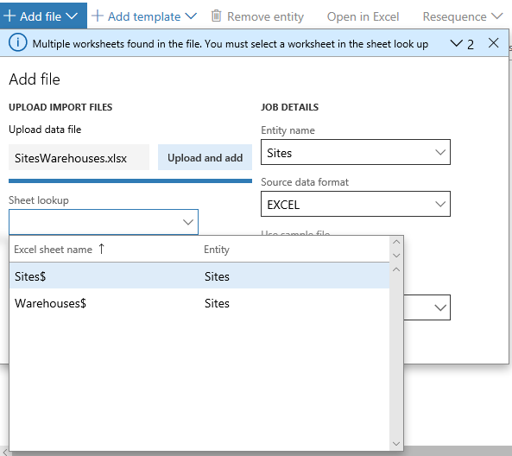Image resolution: width=512 pixels, height=456 pixels.
Task: Select the Sites$ sheet row
Action: coord(199,276)
